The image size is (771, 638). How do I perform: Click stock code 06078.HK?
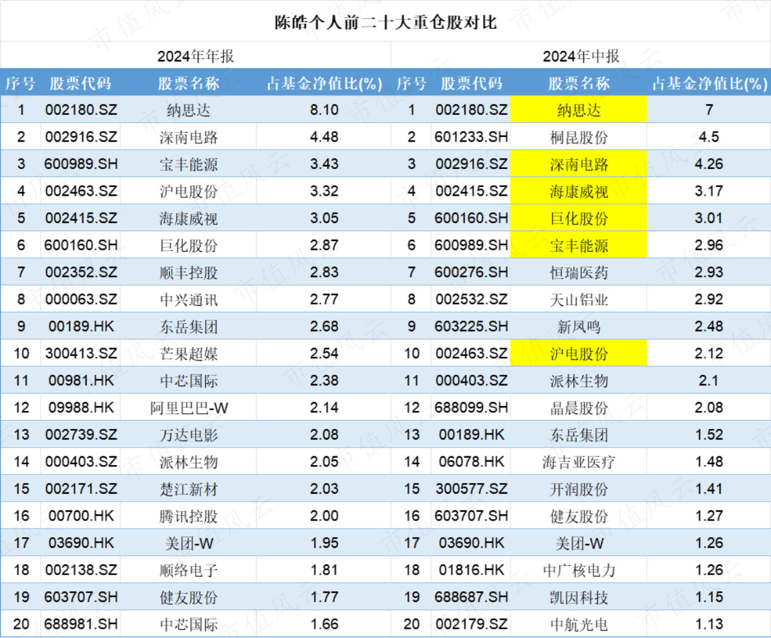point(472,462)
